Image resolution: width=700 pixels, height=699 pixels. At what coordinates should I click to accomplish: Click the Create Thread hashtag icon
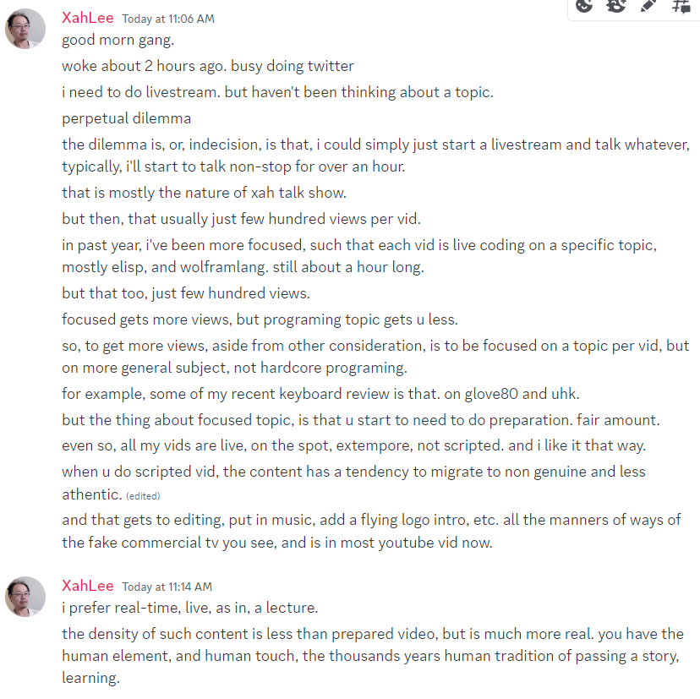[681, 6]
